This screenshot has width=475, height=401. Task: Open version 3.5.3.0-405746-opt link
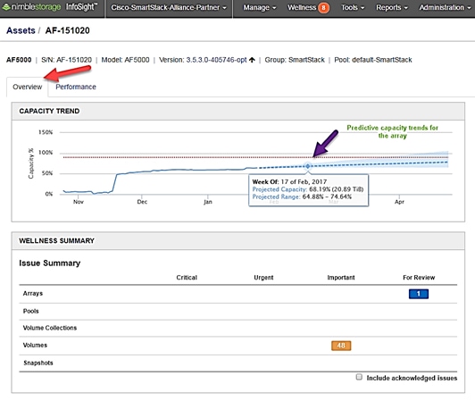coord(216,60)
